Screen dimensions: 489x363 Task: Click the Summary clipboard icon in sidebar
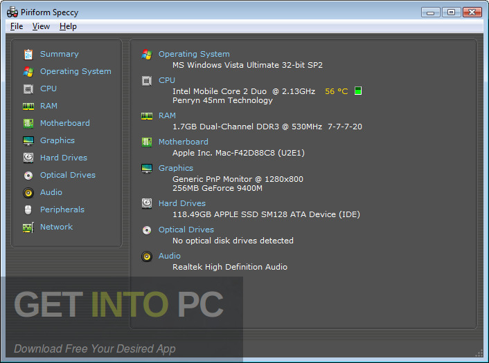[x=28, y=54]
